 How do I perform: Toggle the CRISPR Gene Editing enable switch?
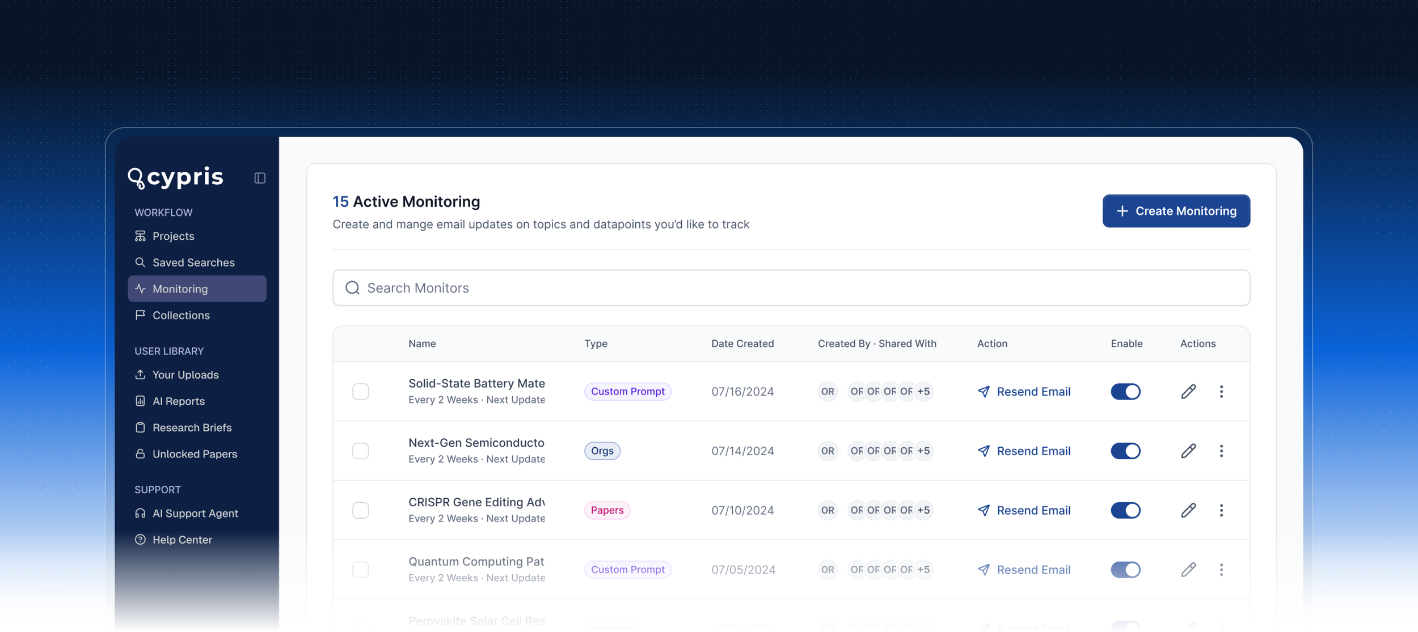click(x=1125, y=510)
